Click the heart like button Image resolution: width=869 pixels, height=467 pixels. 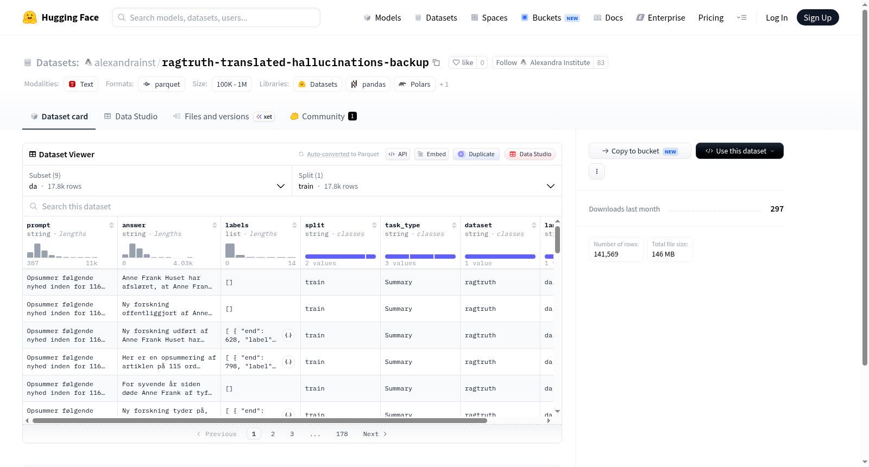[x=463, y=62]
